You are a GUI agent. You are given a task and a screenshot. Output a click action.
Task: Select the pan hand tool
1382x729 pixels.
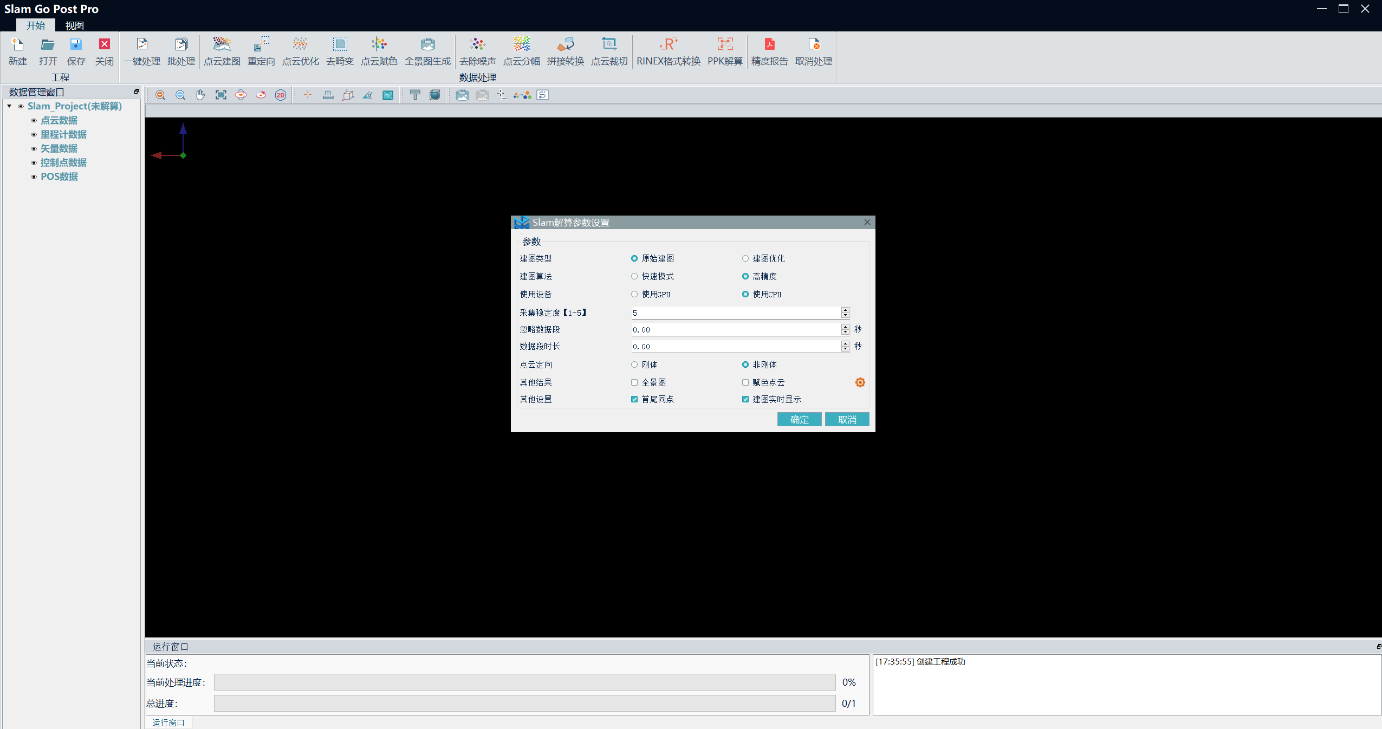pyautogui.click(x=200, y=95)
